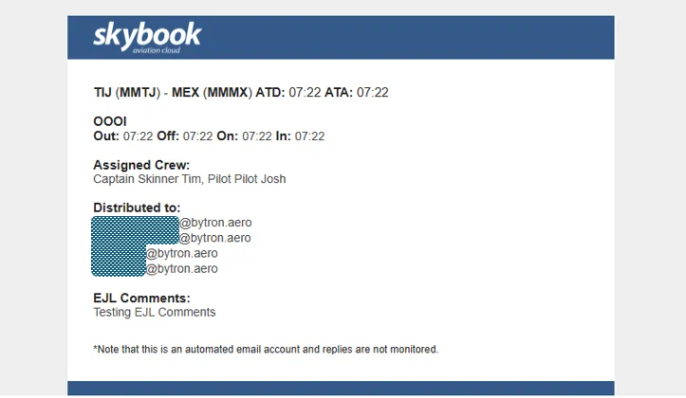Click the In time label
686x398 pixels.
tap(282, 136)
